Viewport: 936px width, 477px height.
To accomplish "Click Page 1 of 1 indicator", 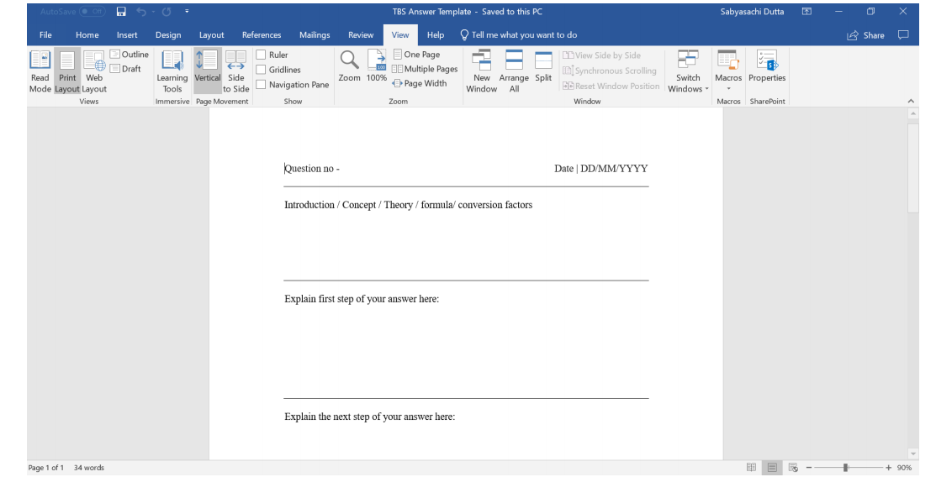I will coord(46,468).
